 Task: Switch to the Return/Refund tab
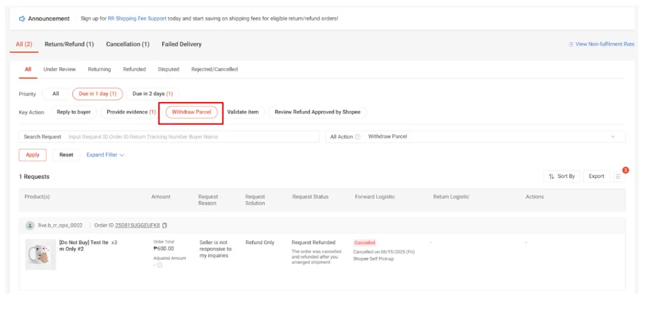click(69, 44)
